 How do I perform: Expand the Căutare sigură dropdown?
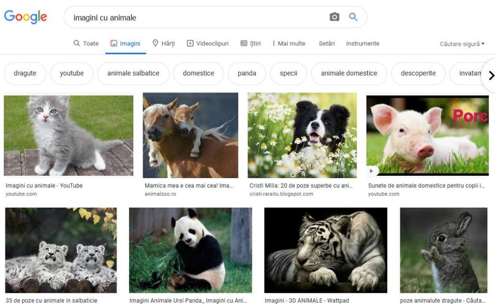462,44
